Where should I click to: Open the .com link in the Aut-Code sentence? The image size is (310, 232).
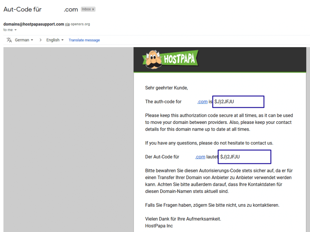pyautogui.click(x=200, y=157)
